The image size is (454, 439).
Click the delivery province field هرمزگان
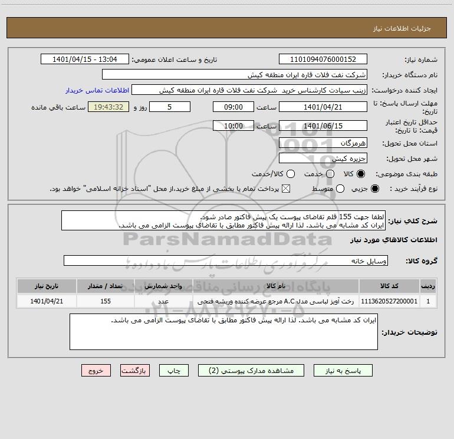tap(323, 143)
